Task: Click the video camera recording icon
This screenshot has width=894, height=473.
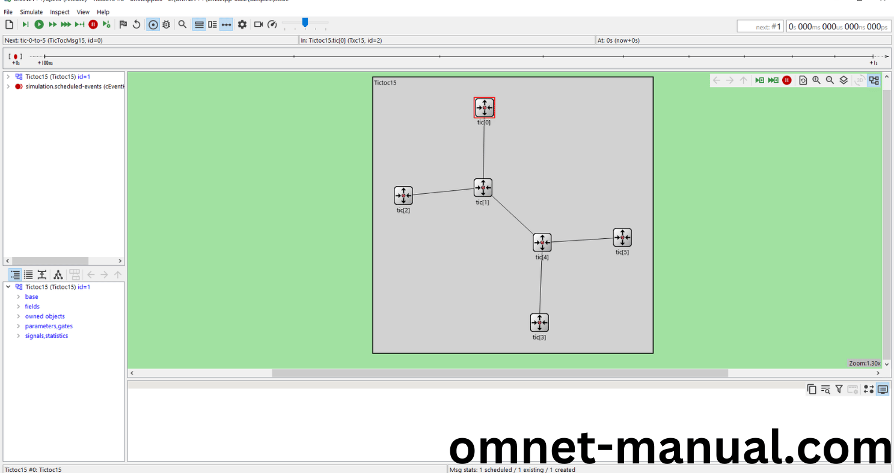Action: 259,25
